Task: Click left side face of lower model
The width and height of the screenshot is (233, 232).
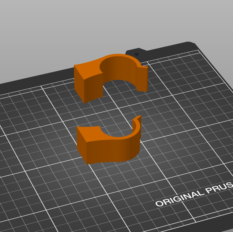Action: pos(82,145)
